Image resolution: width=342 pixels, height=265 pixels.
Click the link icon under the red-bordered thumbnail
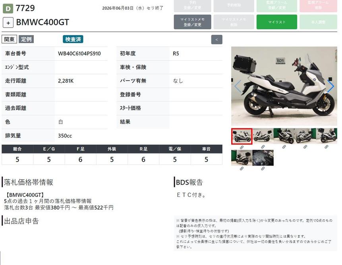(242, 147)
